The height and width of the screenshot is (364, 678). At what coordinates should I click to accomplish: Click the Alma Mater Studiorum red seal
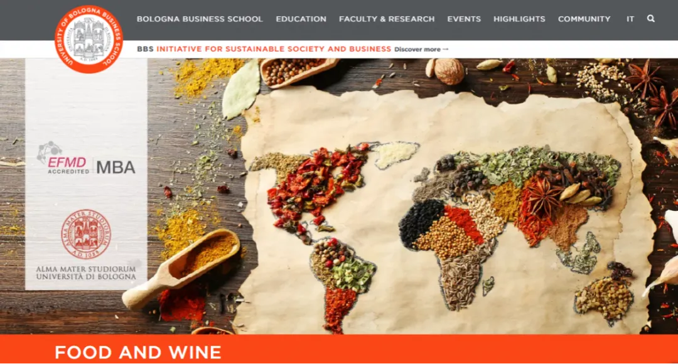[86, 234]
